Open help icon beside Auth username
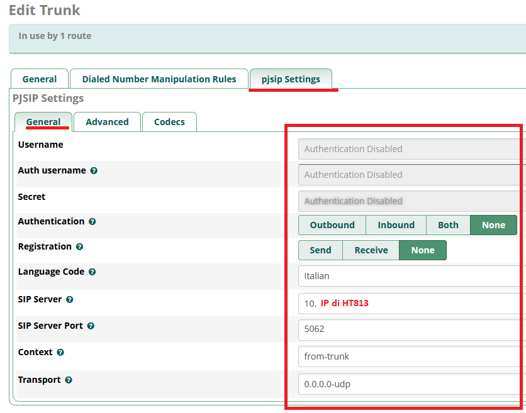The image size is (526, 413). 94,170
